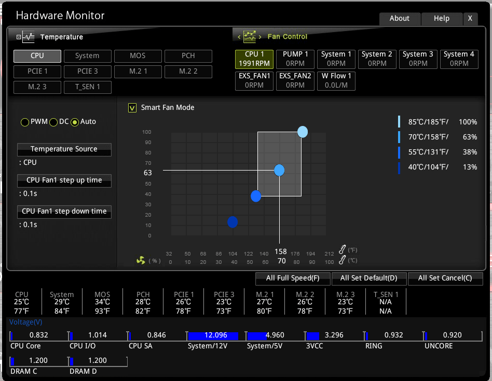Select the DC radio button
Image resolution: width=492 pixels, height=381 pixels.
click(53, 122)
